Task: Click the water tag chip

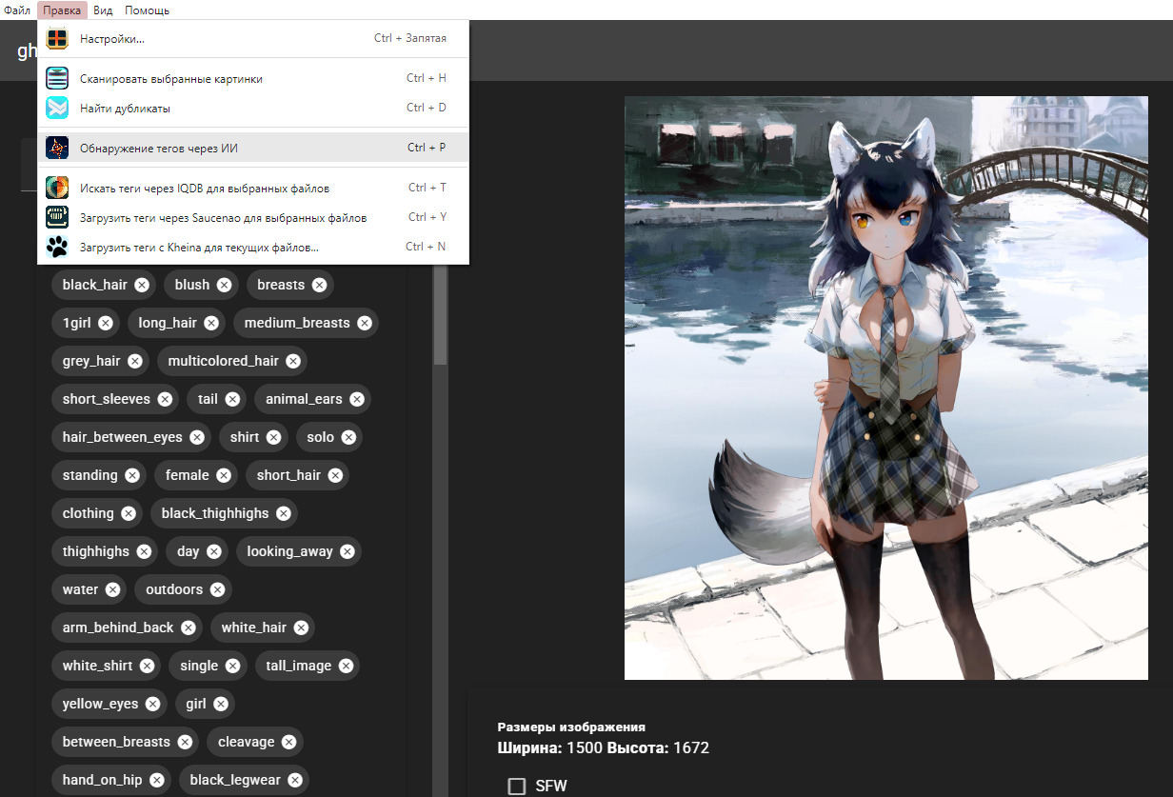Action: pos(89,589)
